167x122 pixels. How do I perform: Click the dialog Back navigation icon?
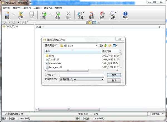(101, 46)
